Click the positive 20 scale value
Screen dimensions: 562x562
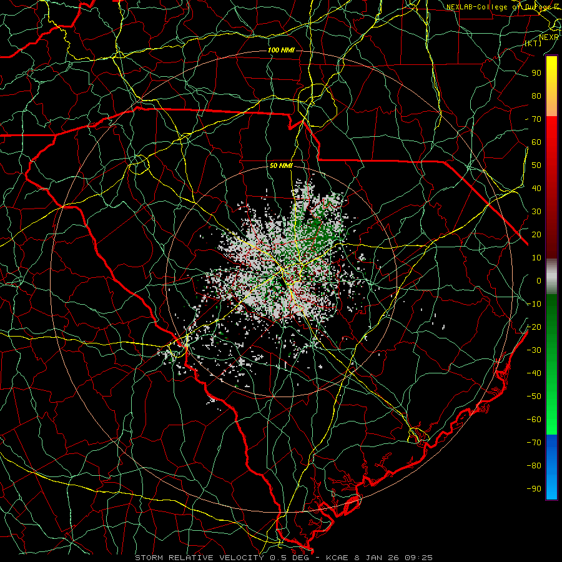536,235
